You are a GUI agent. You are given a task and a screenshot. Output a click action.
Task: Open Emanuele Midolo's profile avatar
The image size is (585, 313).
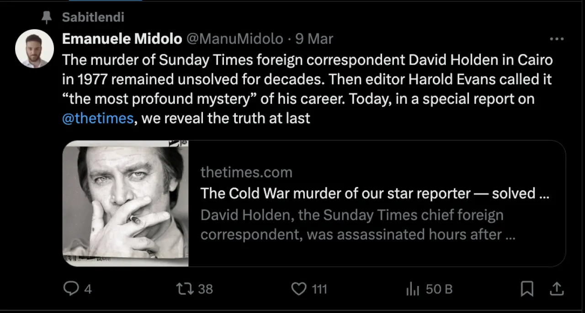(x=35, y=49)
